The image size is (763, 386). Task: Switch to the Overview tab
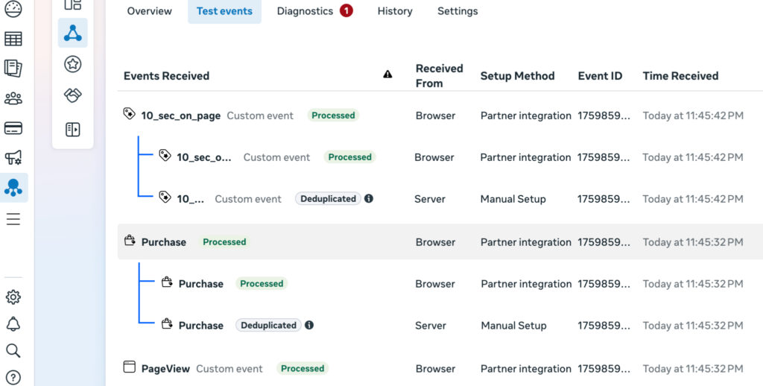coord(149,11)
